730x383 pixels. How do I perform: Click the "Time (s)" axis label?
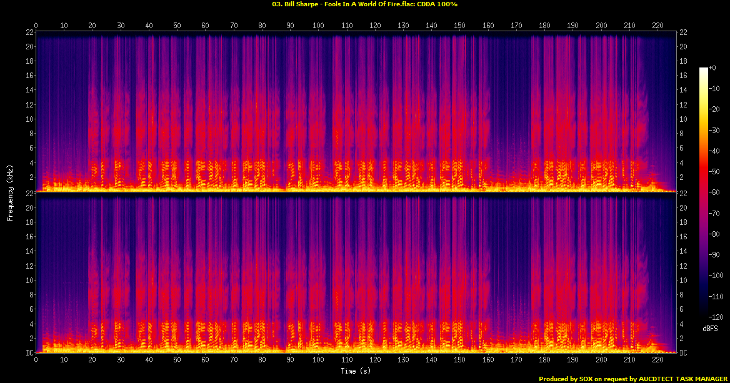[356, 371]
